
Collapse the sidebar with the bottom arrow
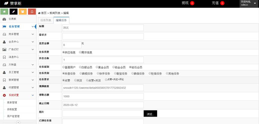tap(18, 122)
